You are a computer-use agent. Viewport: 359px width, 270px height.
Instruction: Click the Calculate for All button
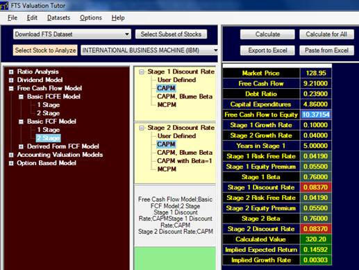coord(326,34)
